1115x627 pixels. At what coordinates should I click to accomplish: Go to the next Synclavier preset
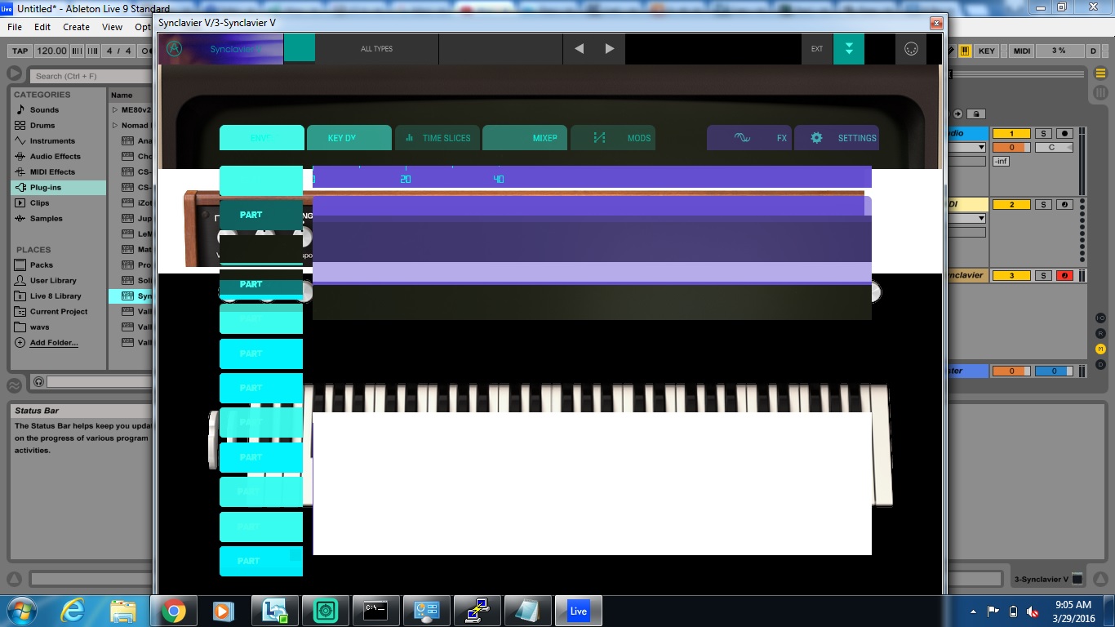click(x=610, y=49)
